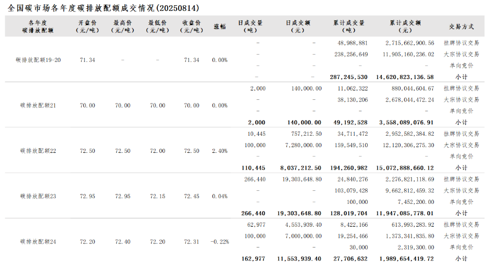Click the 碳排放配额19-20 row label

[x=39, y=60]
